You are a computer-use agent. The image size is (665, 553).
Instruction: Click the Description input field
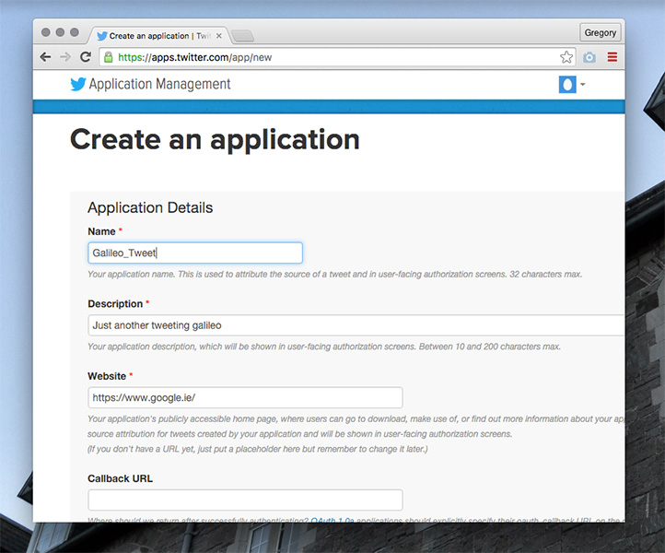click(356, 325)
